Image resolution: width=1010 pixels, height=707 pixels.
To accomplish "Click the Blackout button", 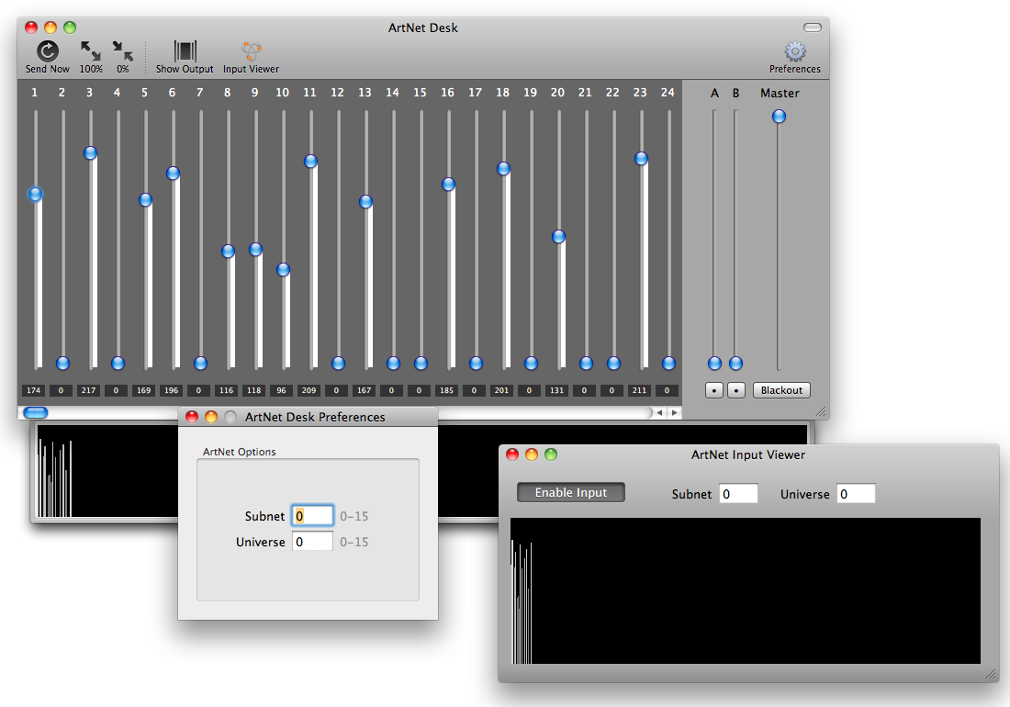I will (x=781, y=390).
